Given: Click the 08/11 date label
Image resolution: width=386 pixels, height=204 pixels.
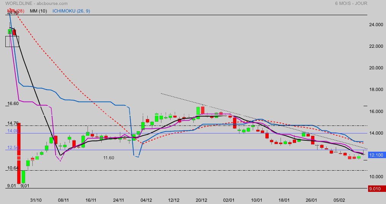Looking at the screenshot, I should (x=63, y=200).
